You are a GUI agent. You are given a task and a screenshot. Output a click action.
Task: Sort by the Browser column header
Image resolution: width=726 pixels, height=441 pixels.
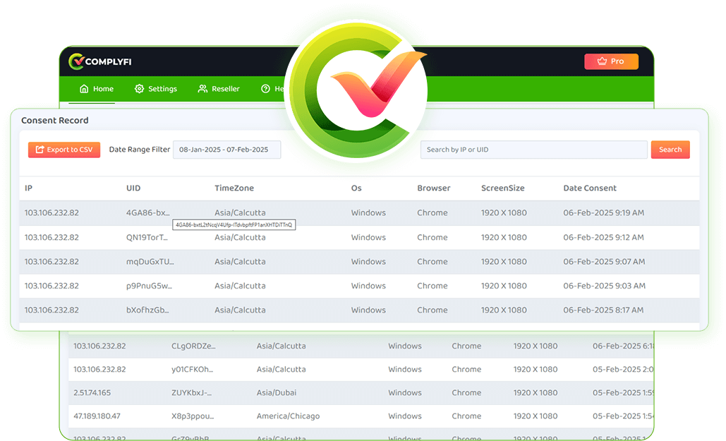(433, 188)
